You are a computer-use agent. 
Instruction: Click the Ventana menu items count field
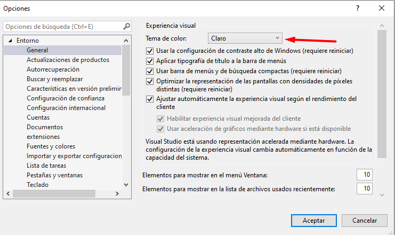[365, 175]
